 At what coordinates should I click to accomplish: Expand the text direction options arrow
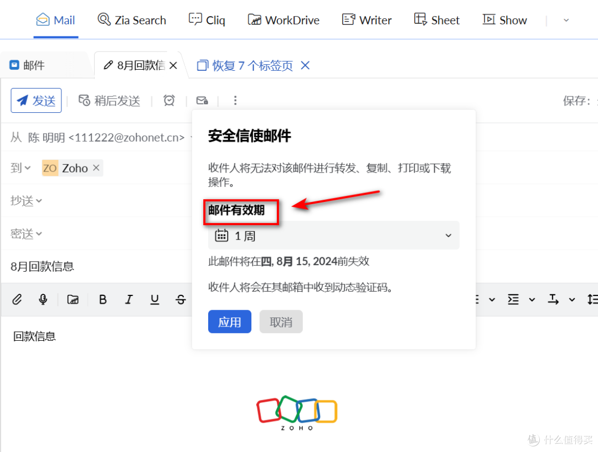[x=572, y=300]
